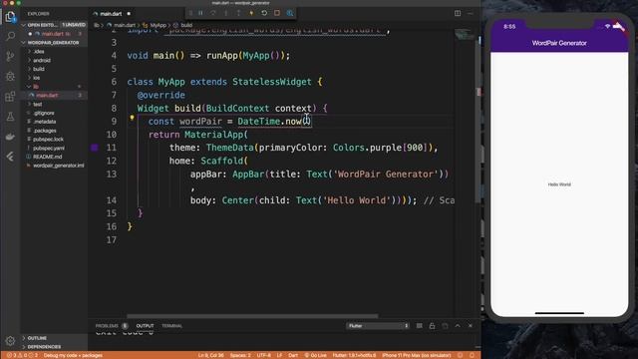Grab the debug toolbar drag handle
The height and width of the screenshot is (359, 638).
coord(190,13)
